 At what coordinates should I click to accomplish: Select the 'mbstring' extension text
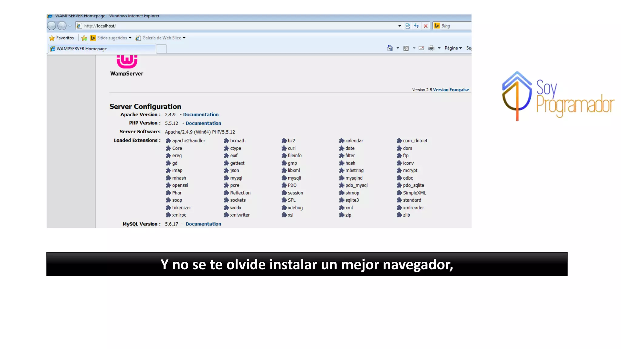click(x=354, y=171)
